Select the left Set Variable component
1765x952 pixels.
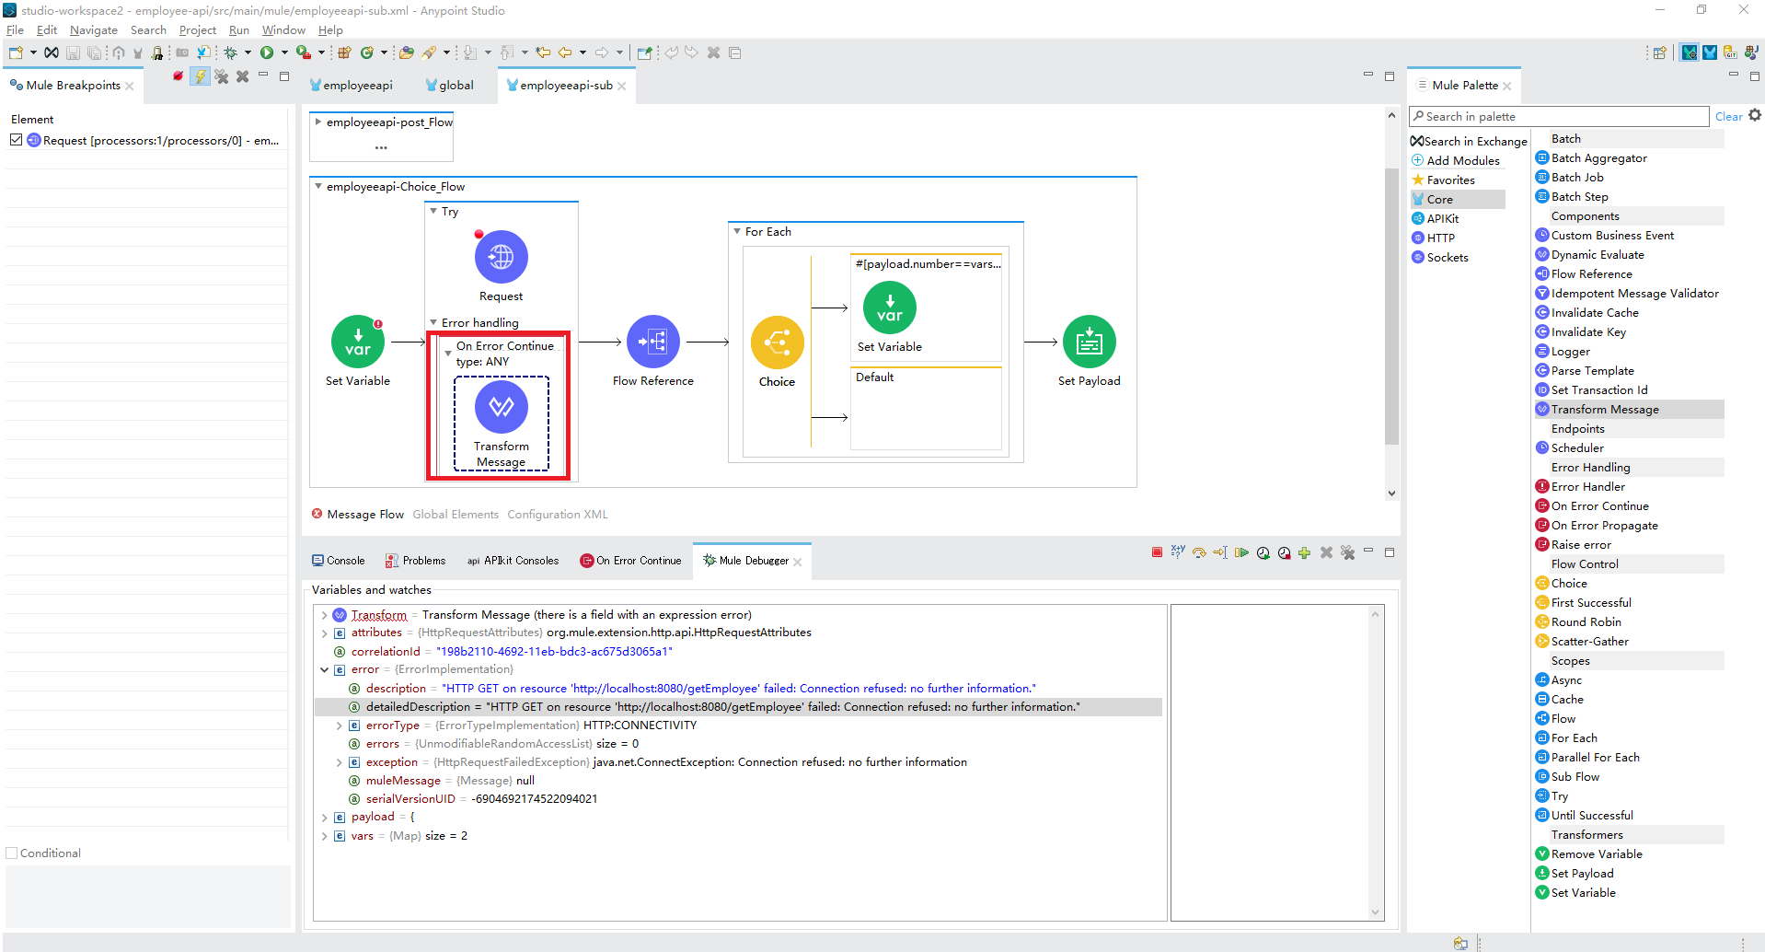[358, 342]
